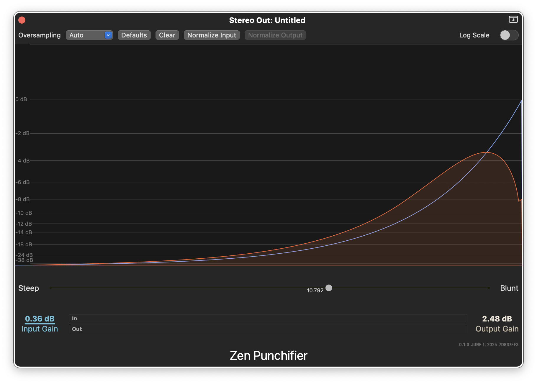Click the Clear button
This screenshot has height=384, width=537.
(167, 35)
